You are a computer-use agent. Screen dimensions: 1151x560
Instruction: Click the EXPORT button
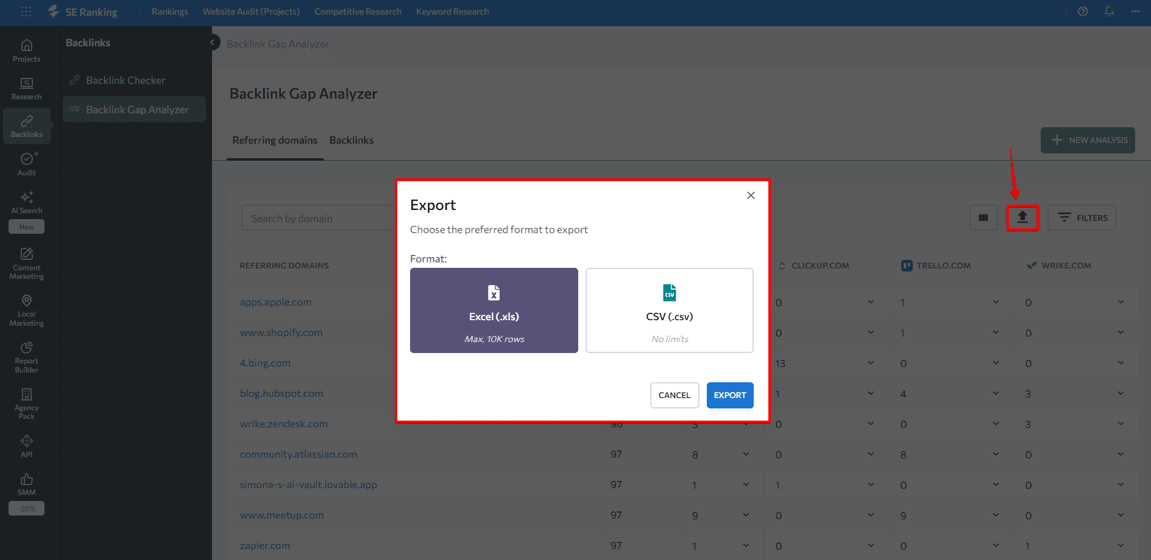pos(730,395)
